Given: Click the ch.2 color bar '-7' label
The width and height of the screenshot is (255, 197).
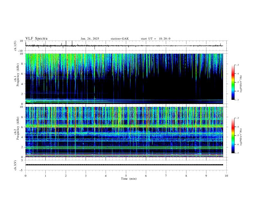Looking at the screenshot, I should pyautogui.click(x=237, y=153).
